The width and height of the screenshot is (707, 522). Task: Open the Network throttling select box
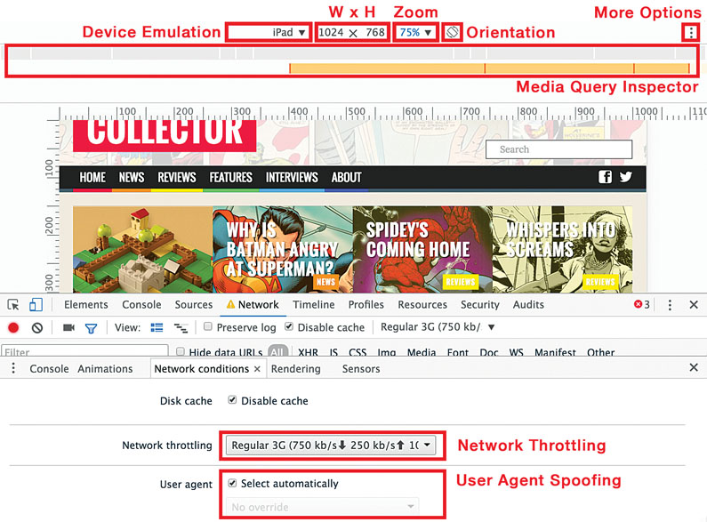[x=331, y=446]
